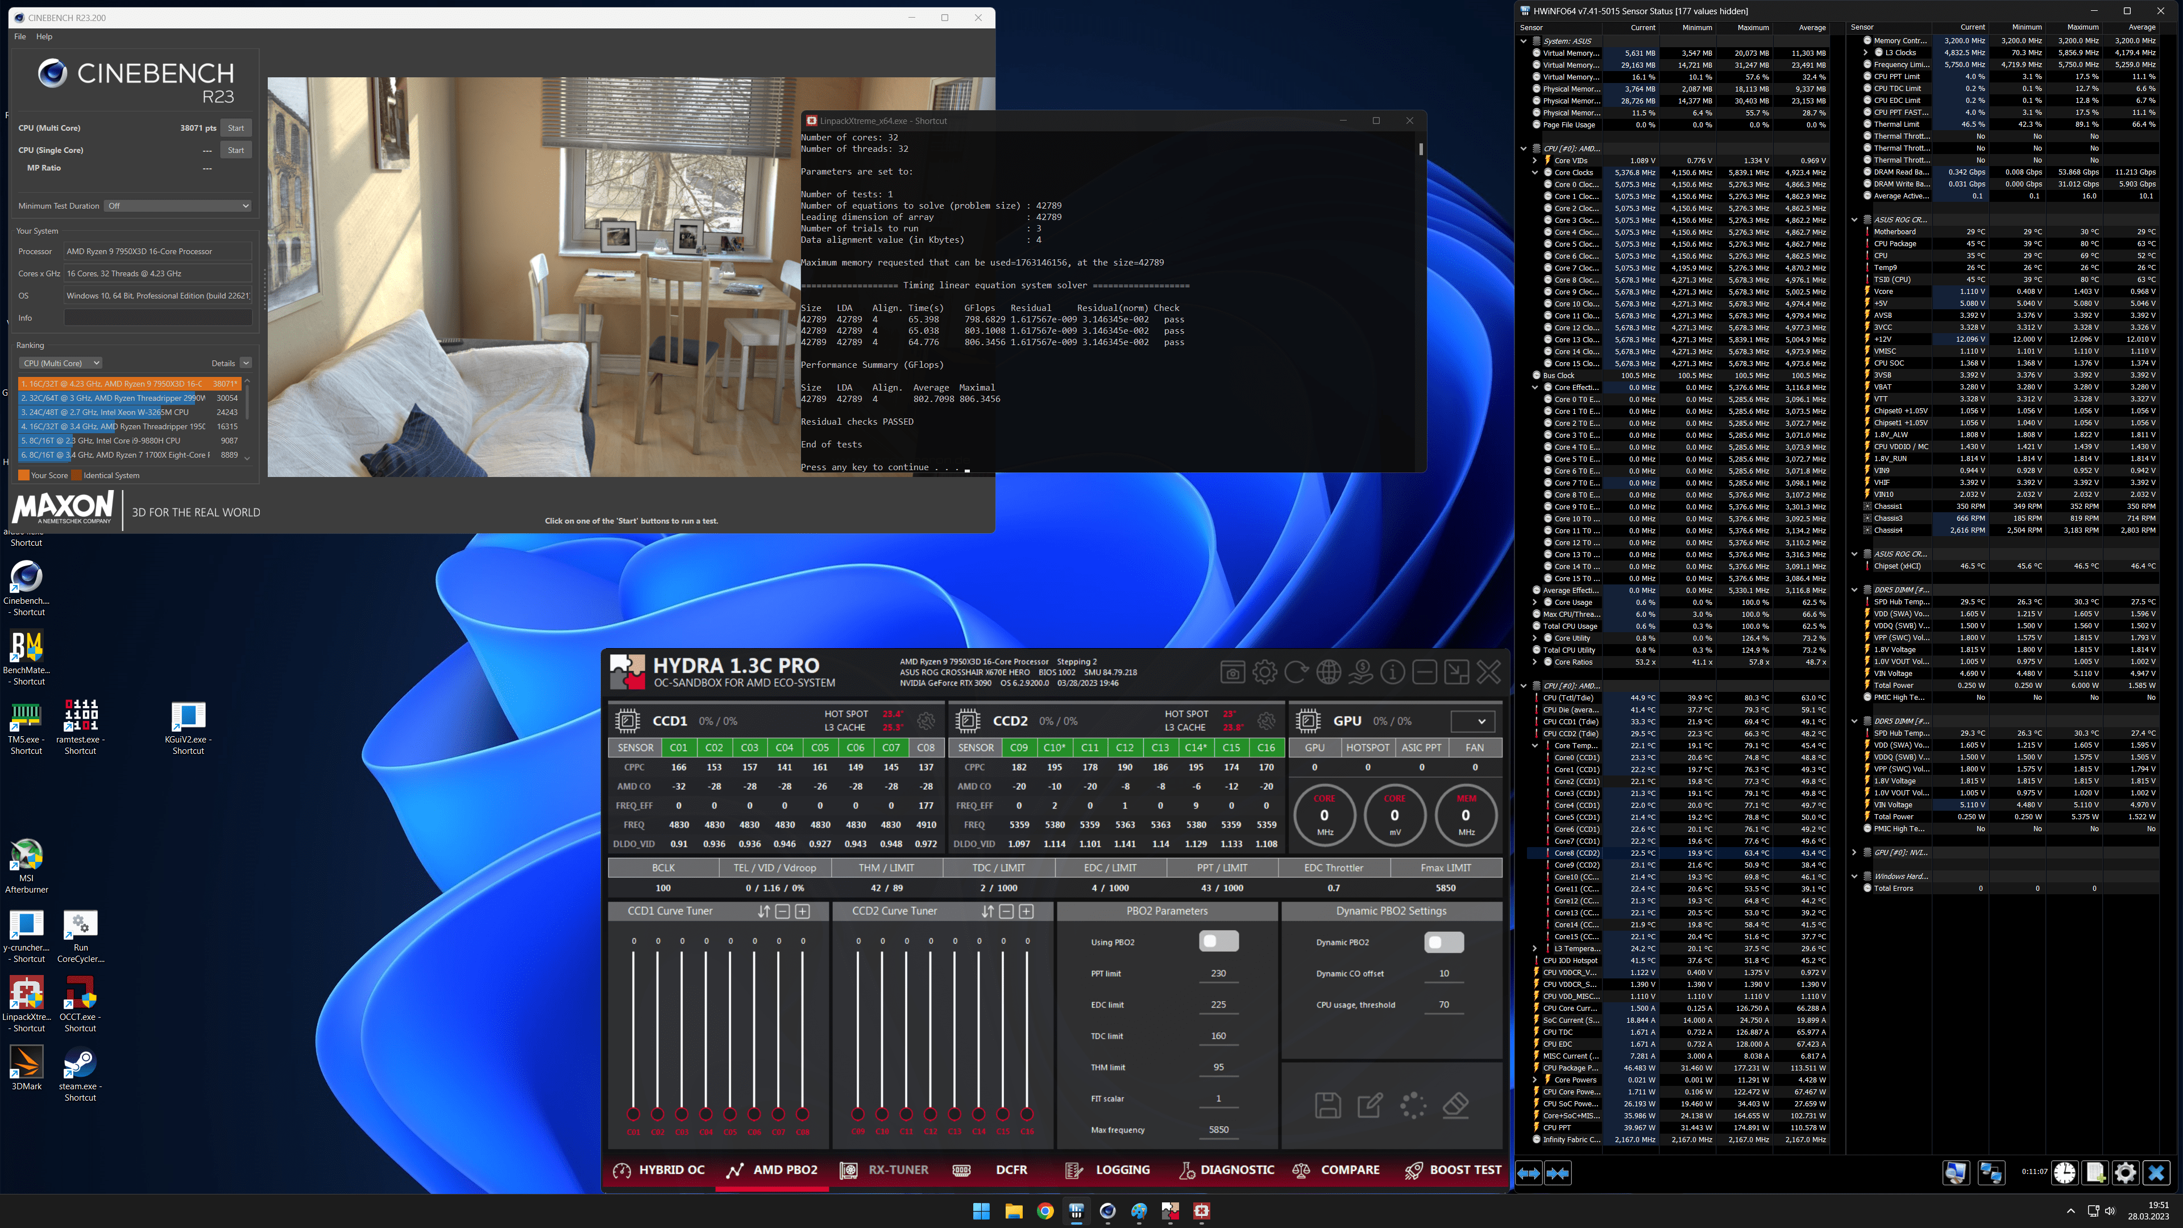Collapse the Core Clocks tree in HWiNFO
The width and height of the screenshot is (2183, 1228).
click(1535, 172)
